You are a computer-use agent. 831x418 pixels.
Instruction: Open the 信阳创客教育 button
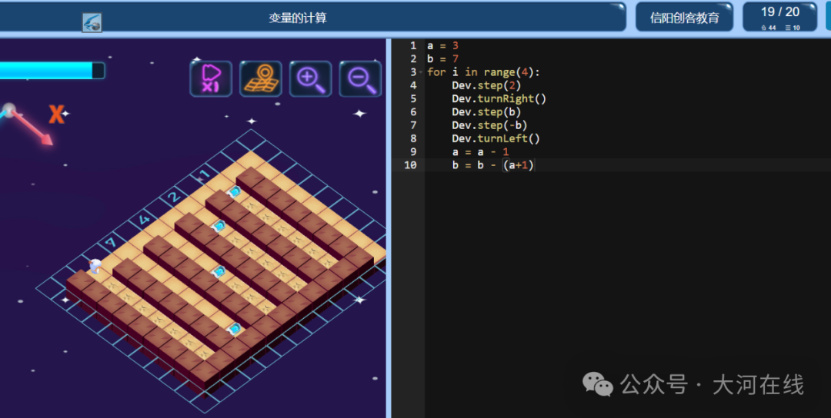pos(685,18)
